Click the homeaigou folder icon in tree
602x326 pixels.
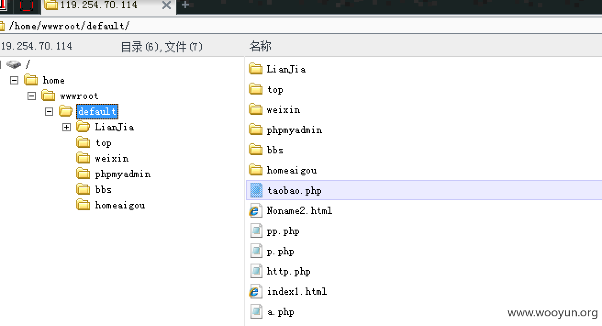83,205
